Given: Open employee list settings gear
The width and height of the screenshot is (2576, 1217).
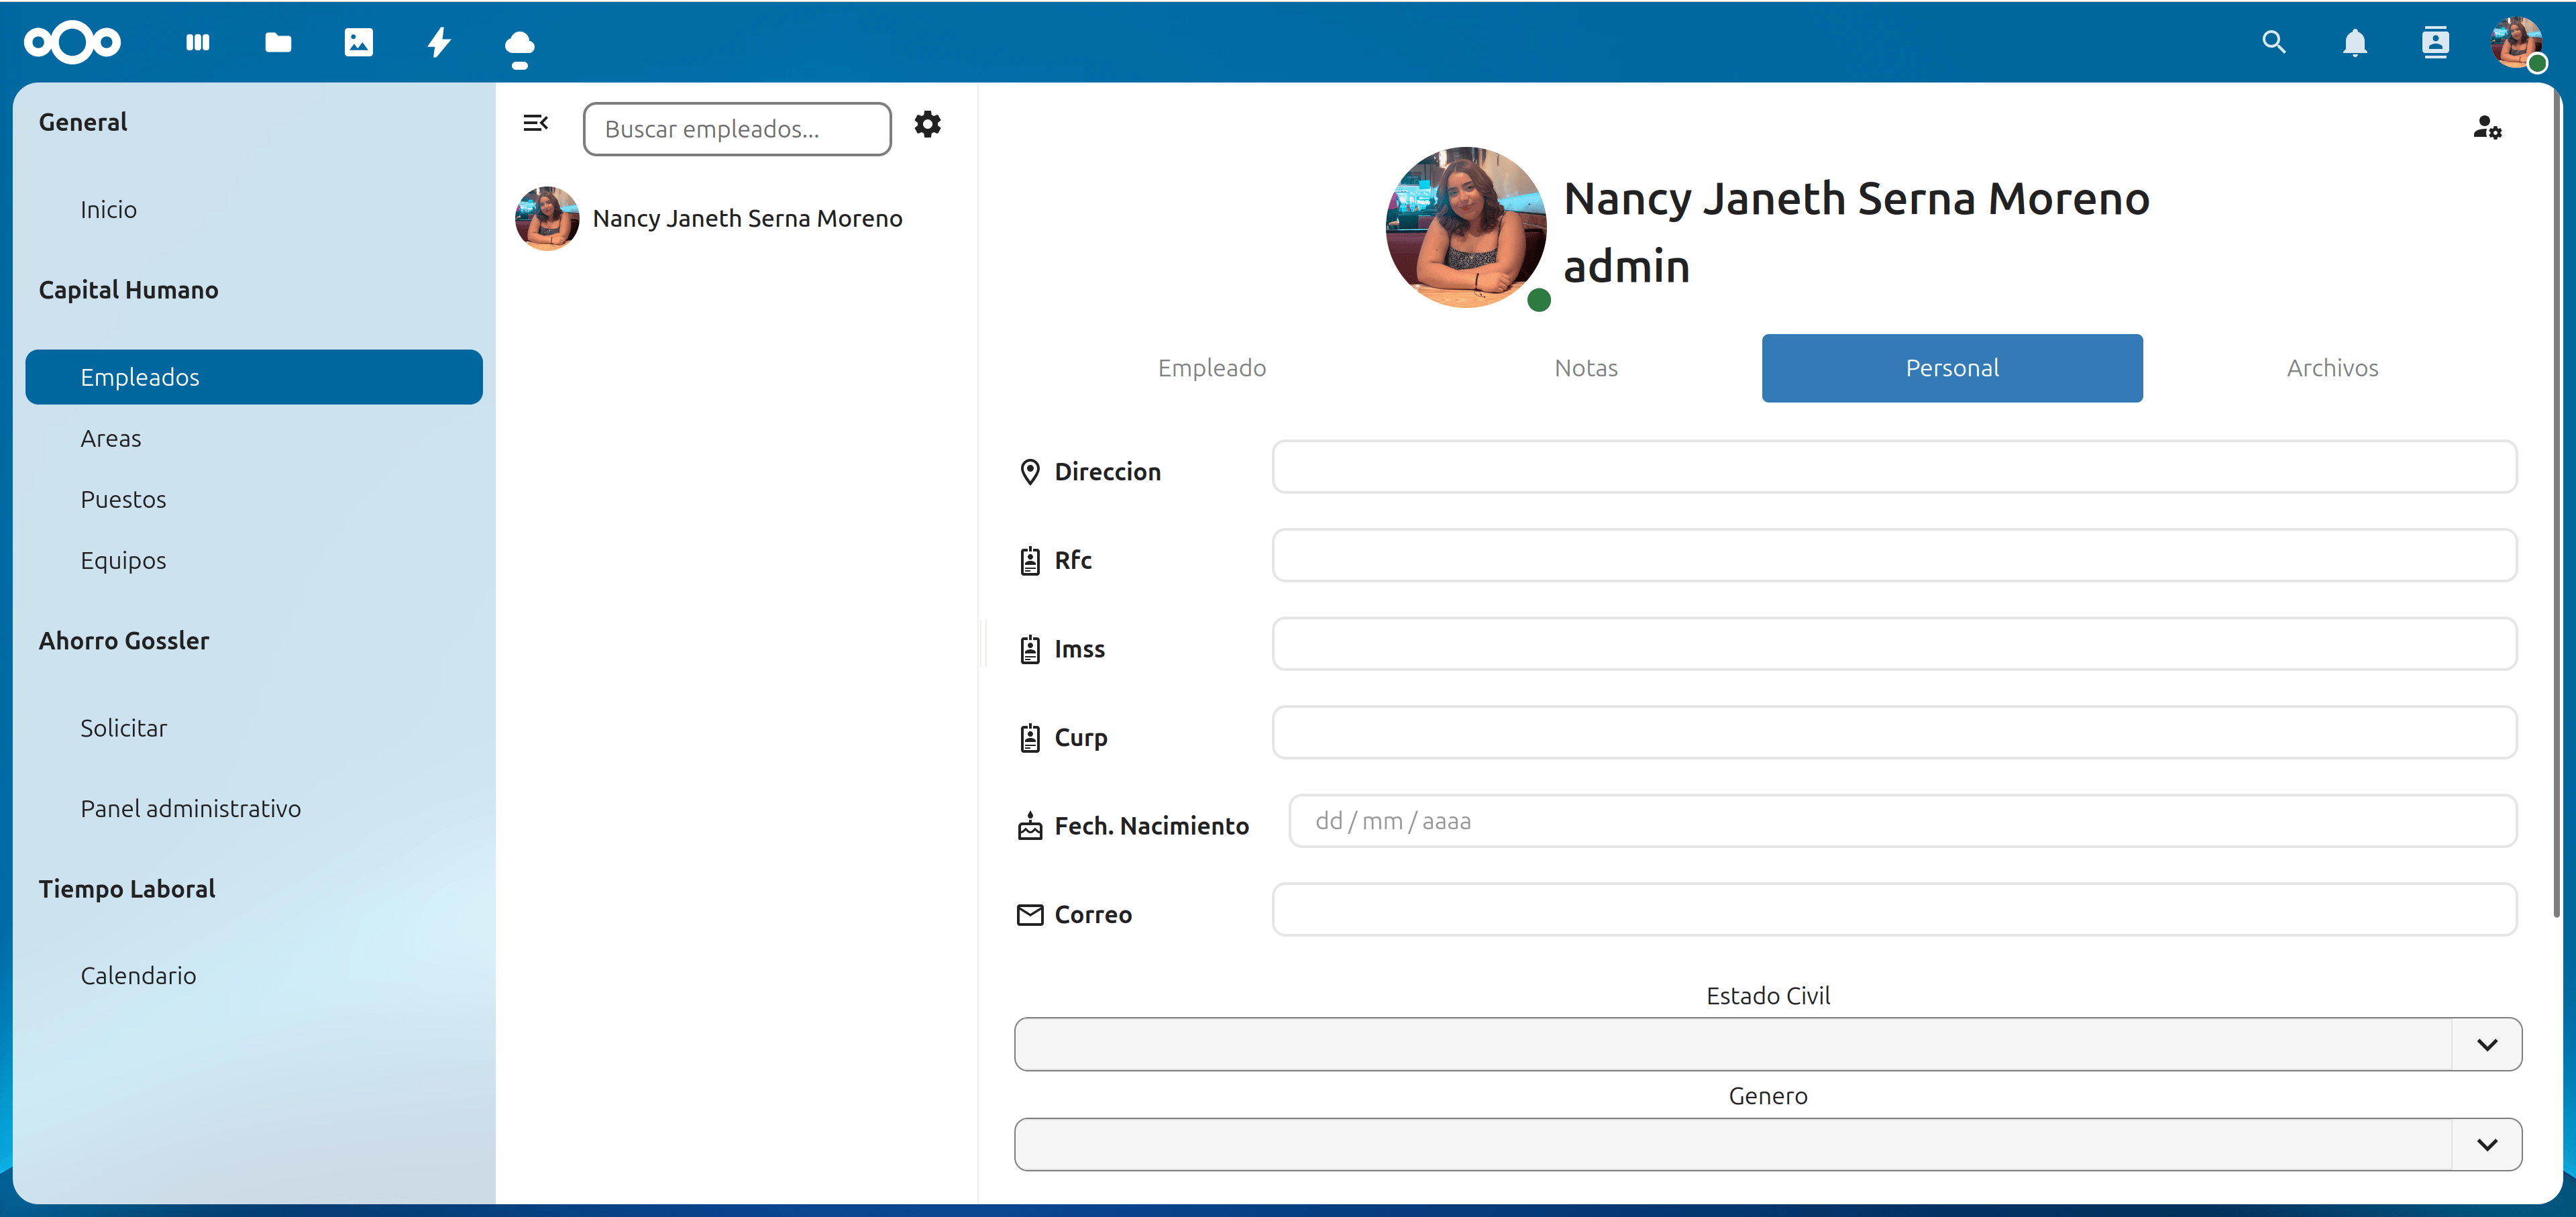Looking at the screenshot, I should pos(927,125).
